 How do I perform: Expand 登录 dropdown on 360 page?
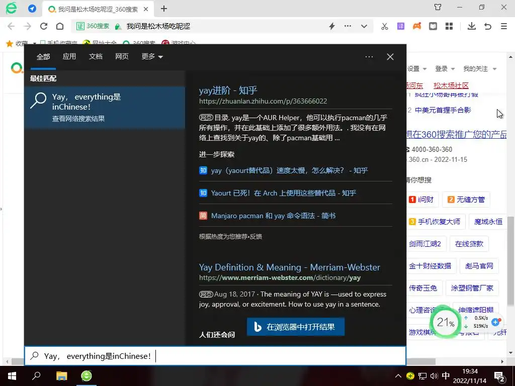click(x=445, y=68)
